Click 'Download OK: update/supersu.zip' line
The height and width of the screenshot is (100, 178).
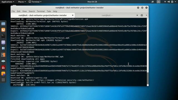point(29,78)
